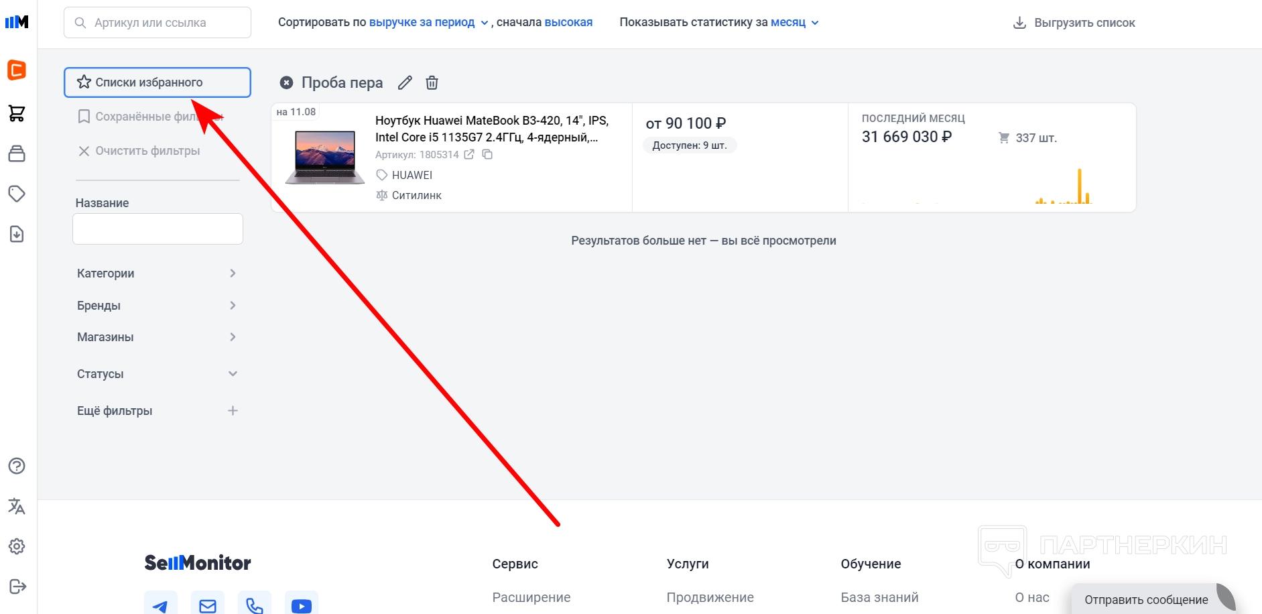Click Выгрузить список button
The image size is (1262, 614).
pos(1074,23)
